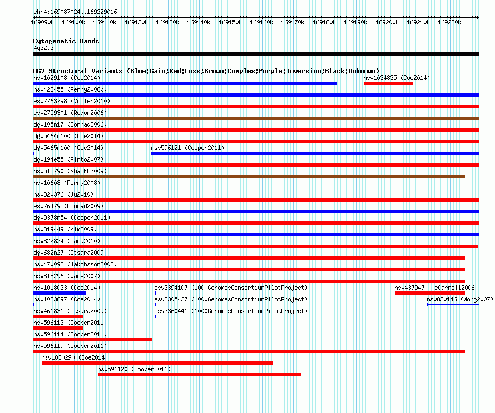The image size is (495, 413).
Task: Click the nsv1029108 (Coe2014) variant label
Action: coord(67,78)
